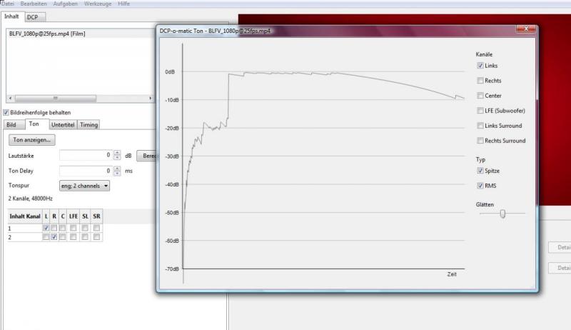This screenshot has width=571, height=330.
Task: Increase Lautstärke with the up arrow
Action: 117,153
